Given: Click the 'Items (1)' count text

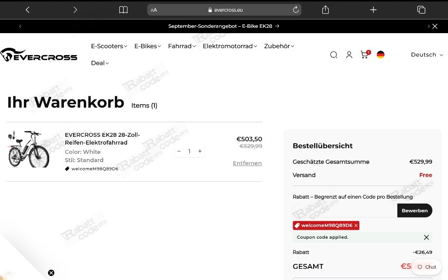Looking at the screenshot, I should pos(144,106).
